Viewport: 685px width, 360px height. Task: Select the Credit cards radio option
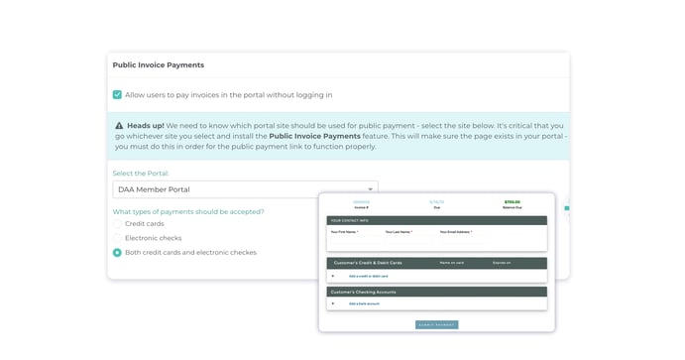point(117,224)
